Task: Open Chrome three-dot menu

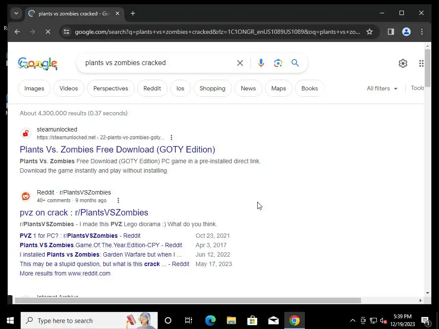Action: [x=422, y=32]
